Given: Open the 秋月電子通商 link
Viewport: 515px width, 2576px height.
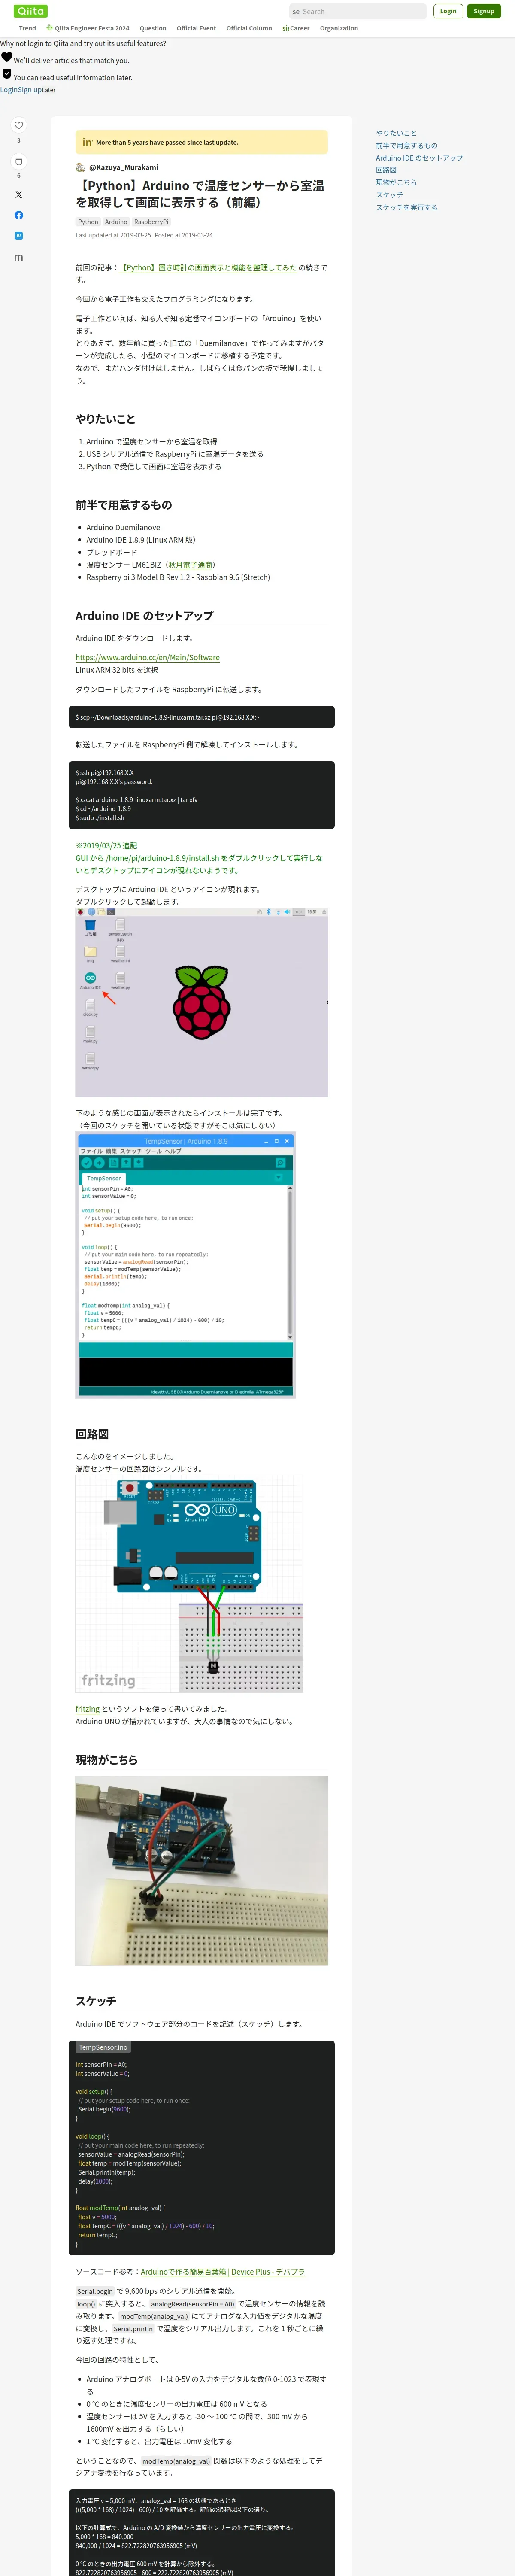Looking at the screenshot, I should 190,565.
